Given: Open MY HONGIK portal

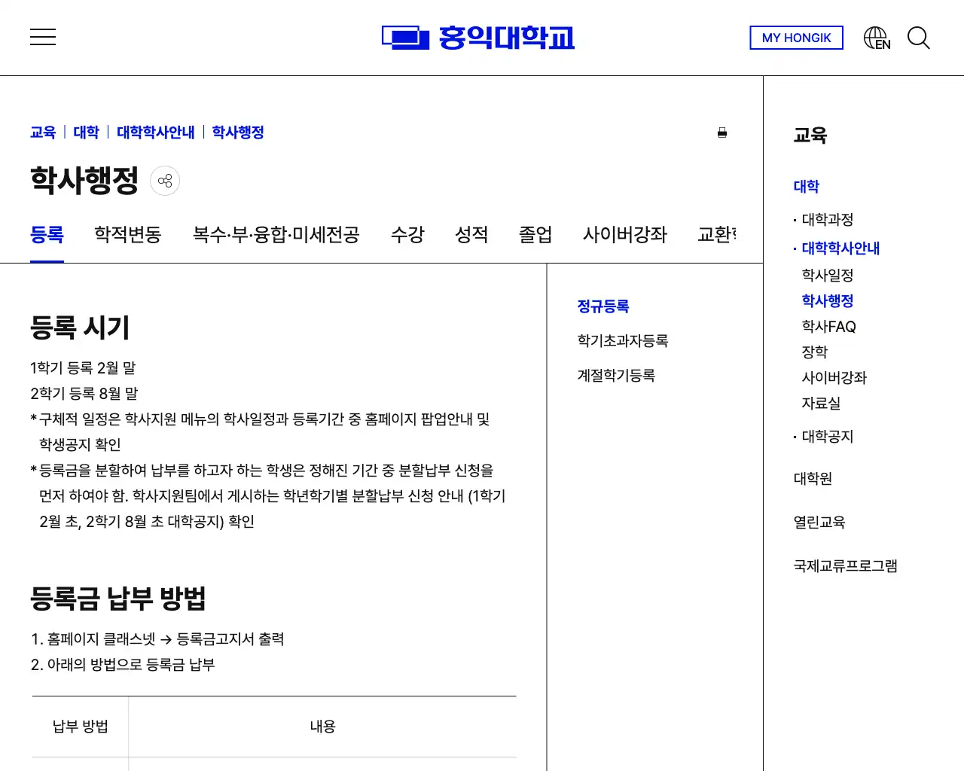Looking at the screenshot, I should [x=796, y=38].
